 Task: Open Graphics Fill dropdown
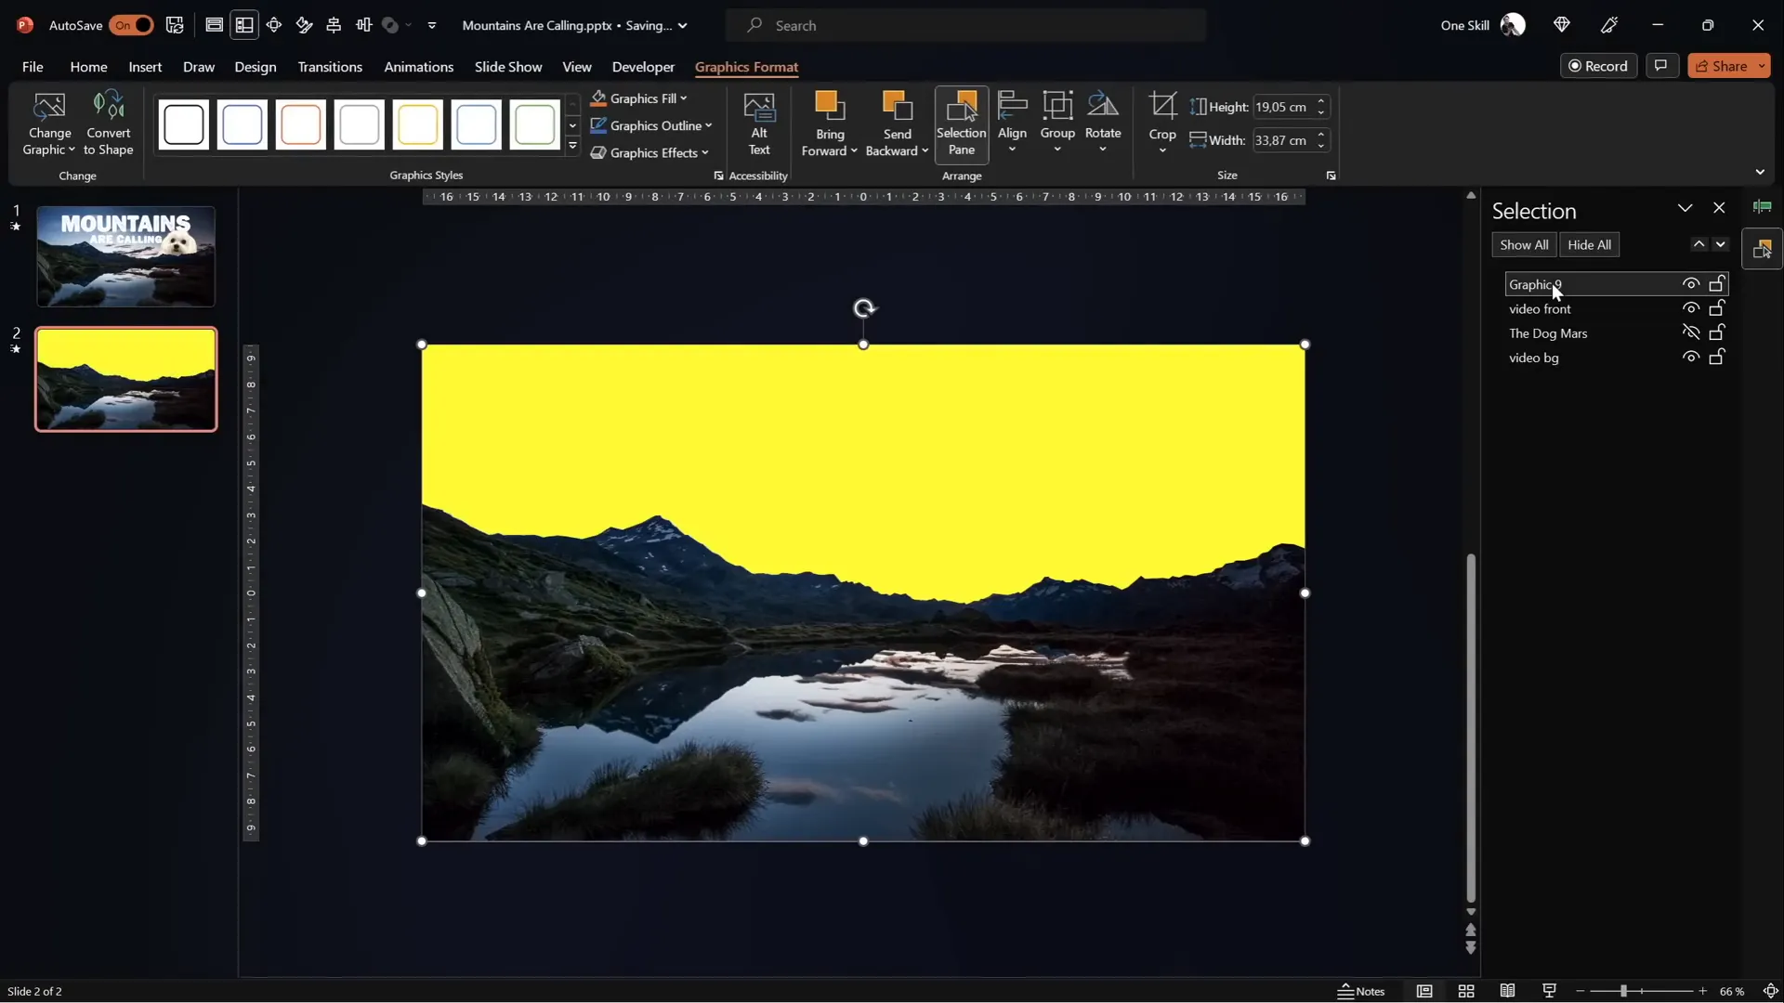[x=639, y=98]
